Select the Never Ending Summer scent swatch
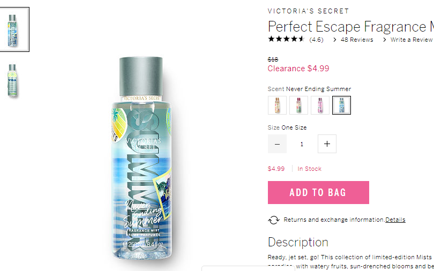Image resolution: width=434 pixels, height=271 pixels. tap(341, 105)
